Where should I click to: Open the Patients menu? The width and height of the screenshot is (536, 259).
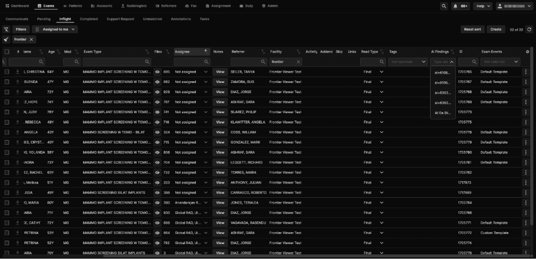[73, 6]
